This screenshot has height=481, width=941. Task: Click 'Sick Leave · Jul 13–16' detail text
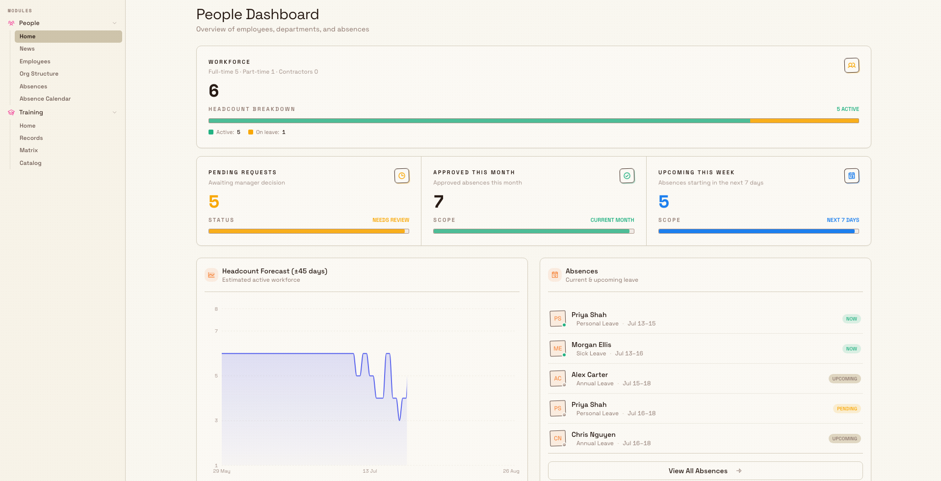coord(609,353)
